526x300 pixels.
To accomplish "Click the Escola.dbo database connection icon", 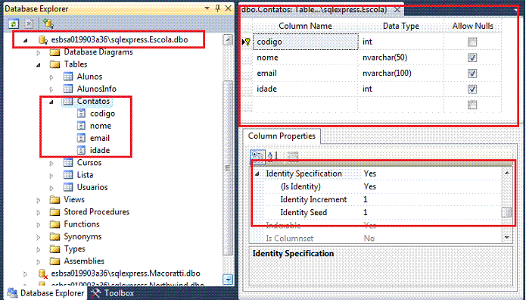I will tap(42, 40).
